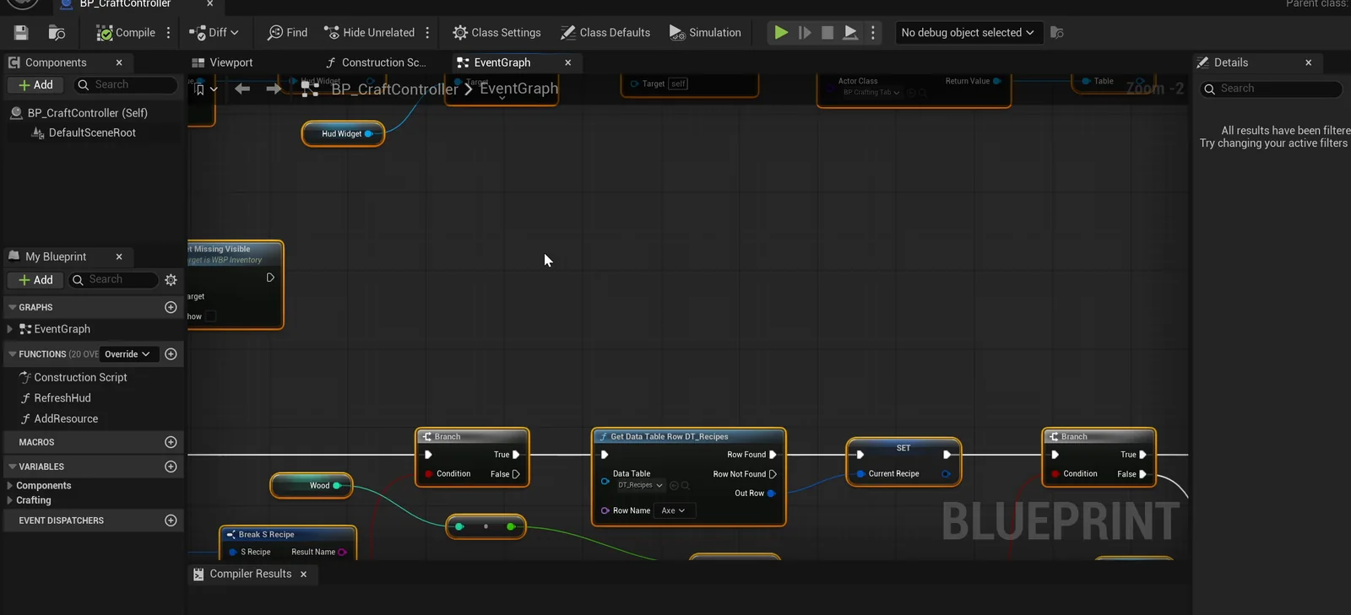Open Class Defaults
The image size is (1351, 615).
point(605,33)
